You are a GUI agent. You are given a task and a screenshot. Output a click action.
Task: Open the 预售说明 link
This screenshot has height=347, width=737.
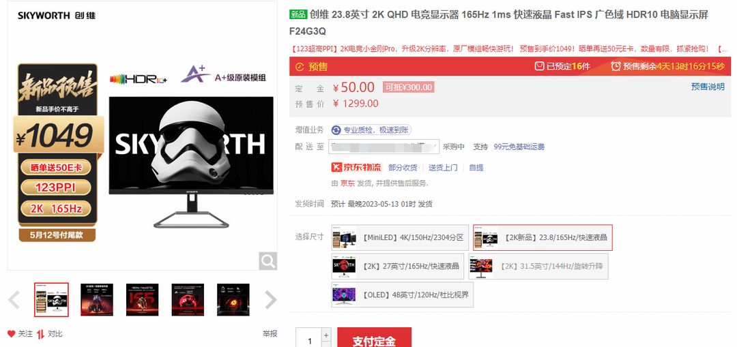coord(708,87)
